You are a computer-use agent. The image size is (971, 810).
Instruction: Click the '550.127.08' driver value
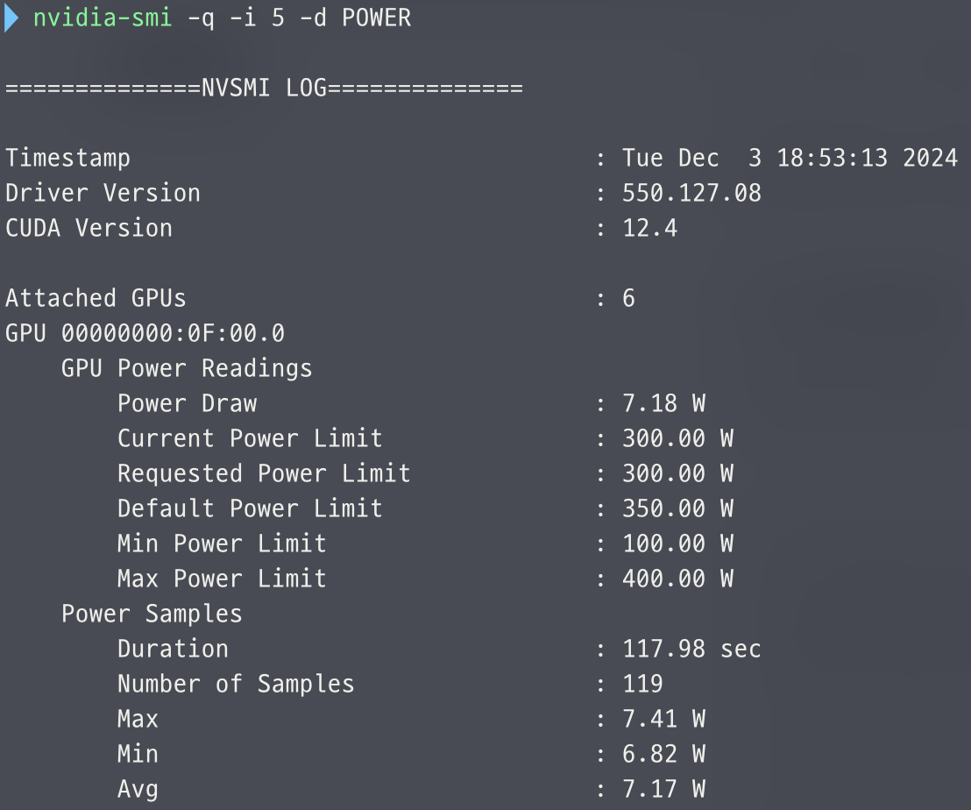tap(691, 193)
